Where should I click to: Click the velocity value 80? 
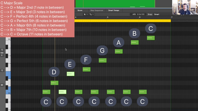pyautogui.click(x=2, y=85)
